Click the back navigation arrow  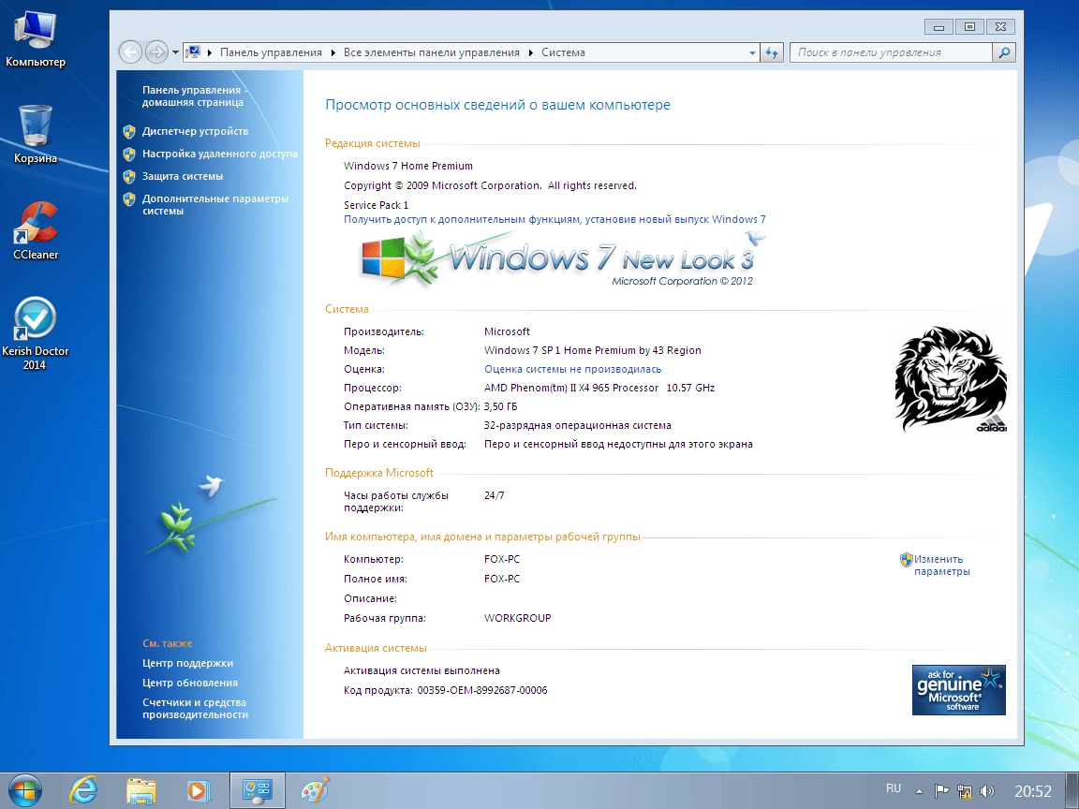[x=130, y=52]
